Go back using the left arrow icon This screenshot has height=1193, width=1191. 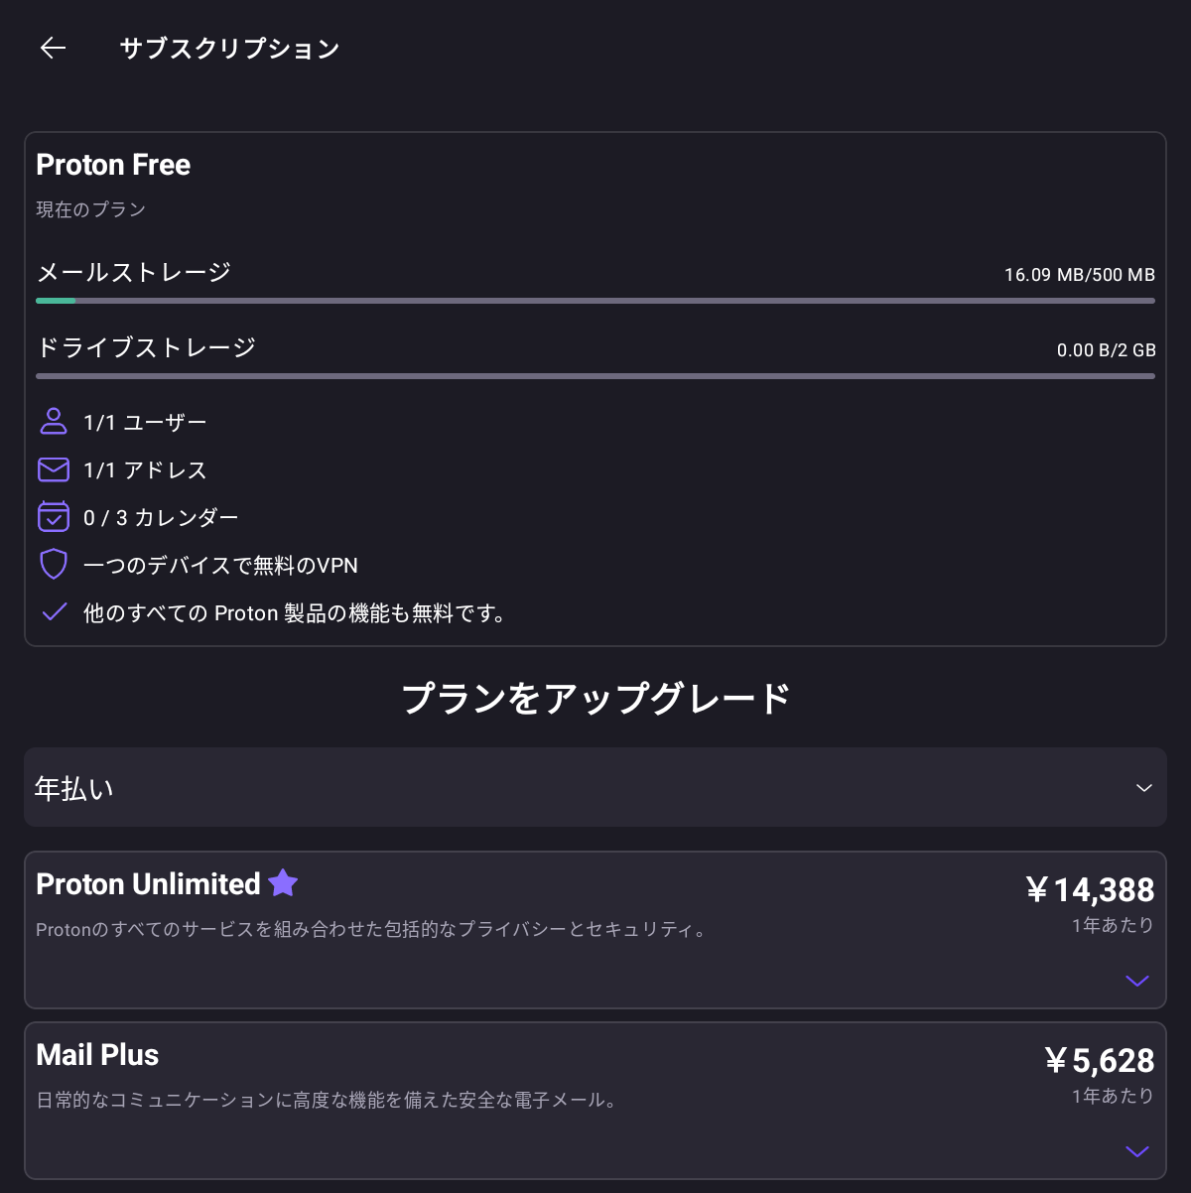(53, 48)
